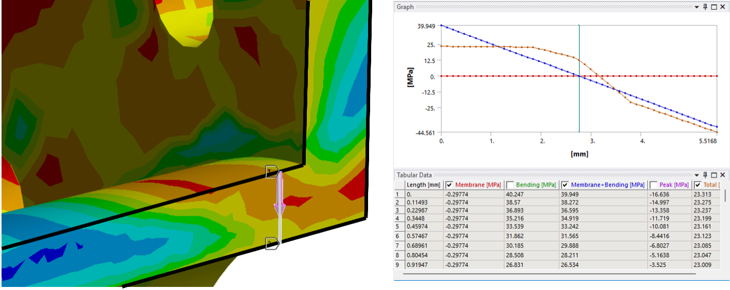The height and width of the screenshot is (290, 730).
Task: Select Peak cell -14.997
Action: 669,202
